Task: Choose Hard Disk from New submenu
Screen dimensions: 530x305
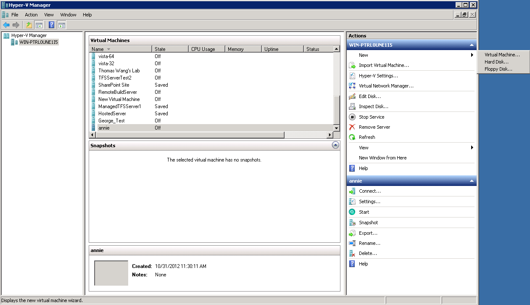Action: [x=496, y=62]
